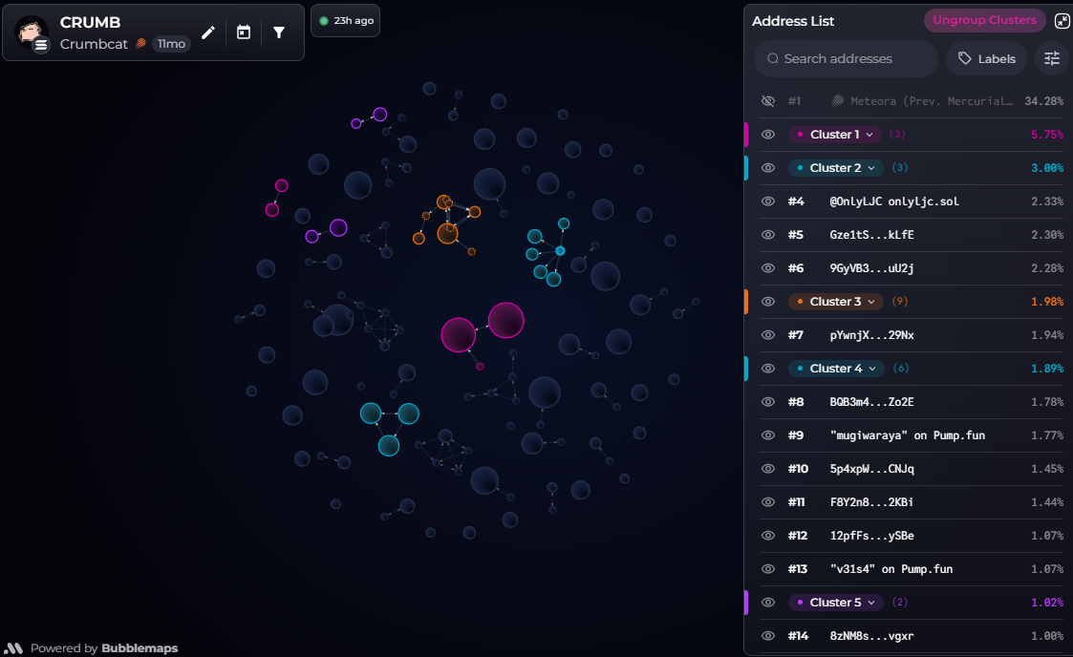Select address 9GyVB3...uU2j
The height and width of the screenshot is (657, 1073).
[871, 268]
